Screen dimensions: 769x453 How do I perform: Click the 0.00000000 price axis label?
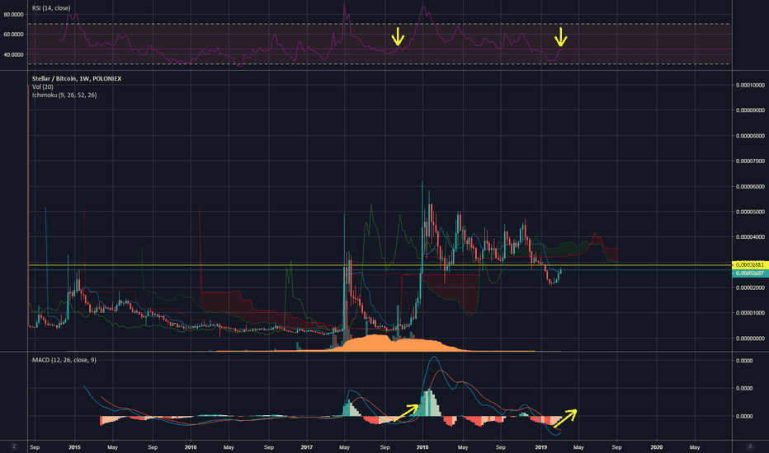click(750, 339)
